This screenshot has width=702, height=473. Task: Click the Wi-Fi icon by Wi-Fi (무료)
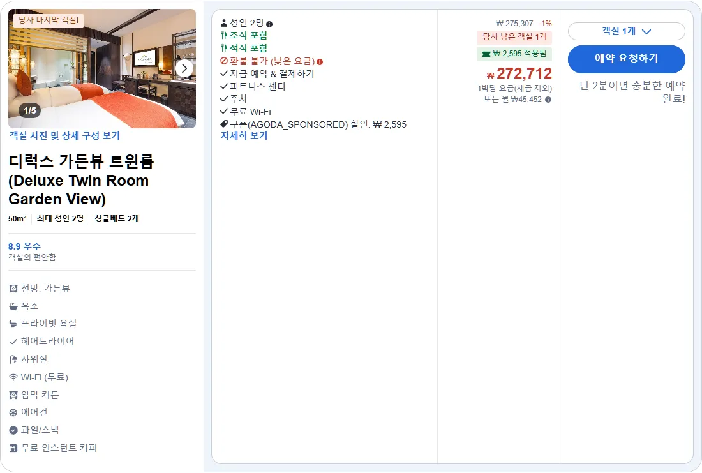(13, 378)
